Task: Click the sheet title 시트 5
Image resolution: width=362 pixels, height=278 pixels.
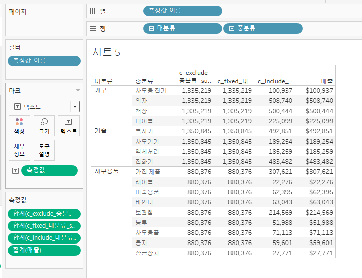Action: (x=107, y=52)
